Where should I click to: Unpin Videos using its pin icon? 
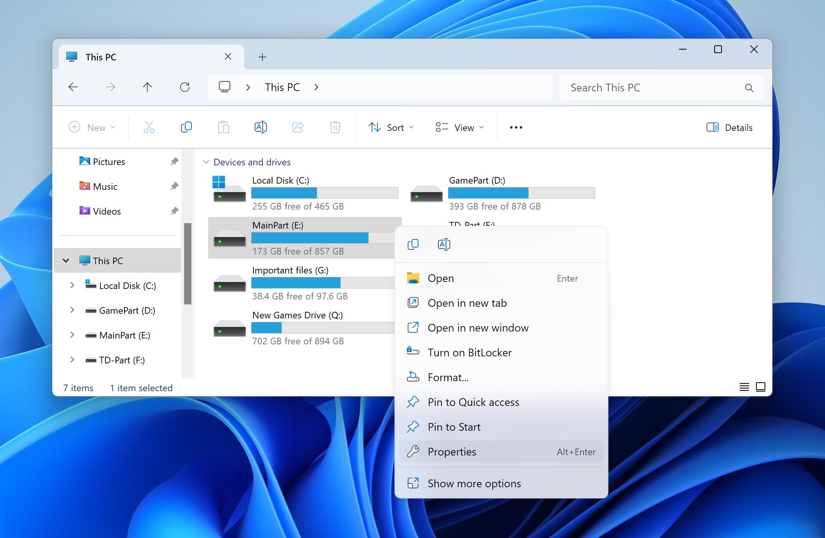174,211
